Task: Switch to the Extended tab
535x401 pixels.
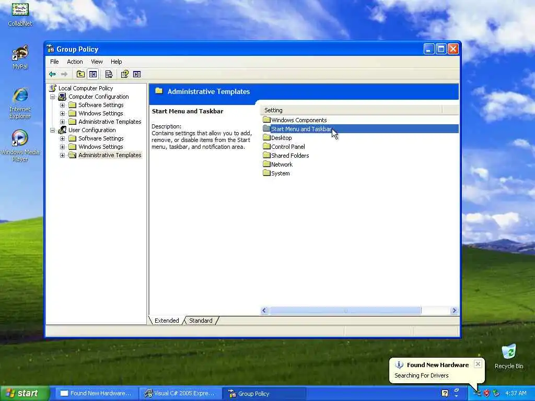Action: coord(167,321)
